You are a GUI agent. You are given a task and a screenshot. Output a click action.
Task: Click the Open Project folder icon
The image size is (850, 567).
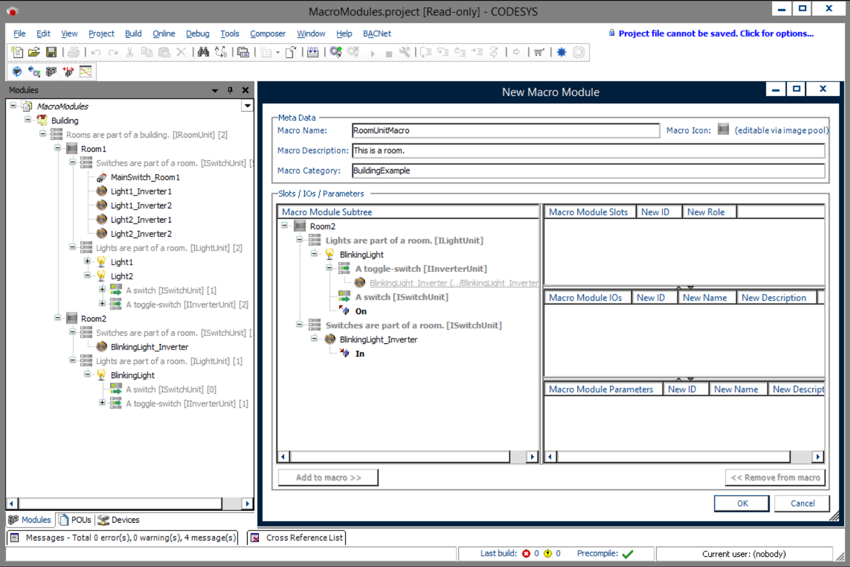pos(34,52)
